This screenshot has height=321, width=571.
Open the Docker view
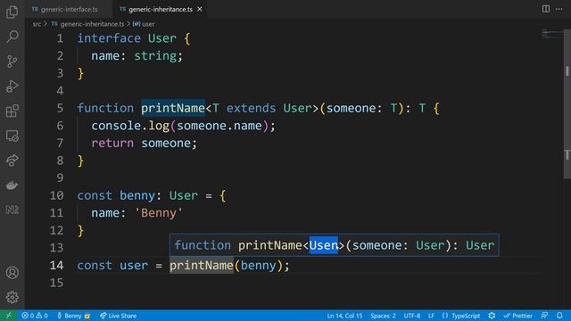point(12,185)
